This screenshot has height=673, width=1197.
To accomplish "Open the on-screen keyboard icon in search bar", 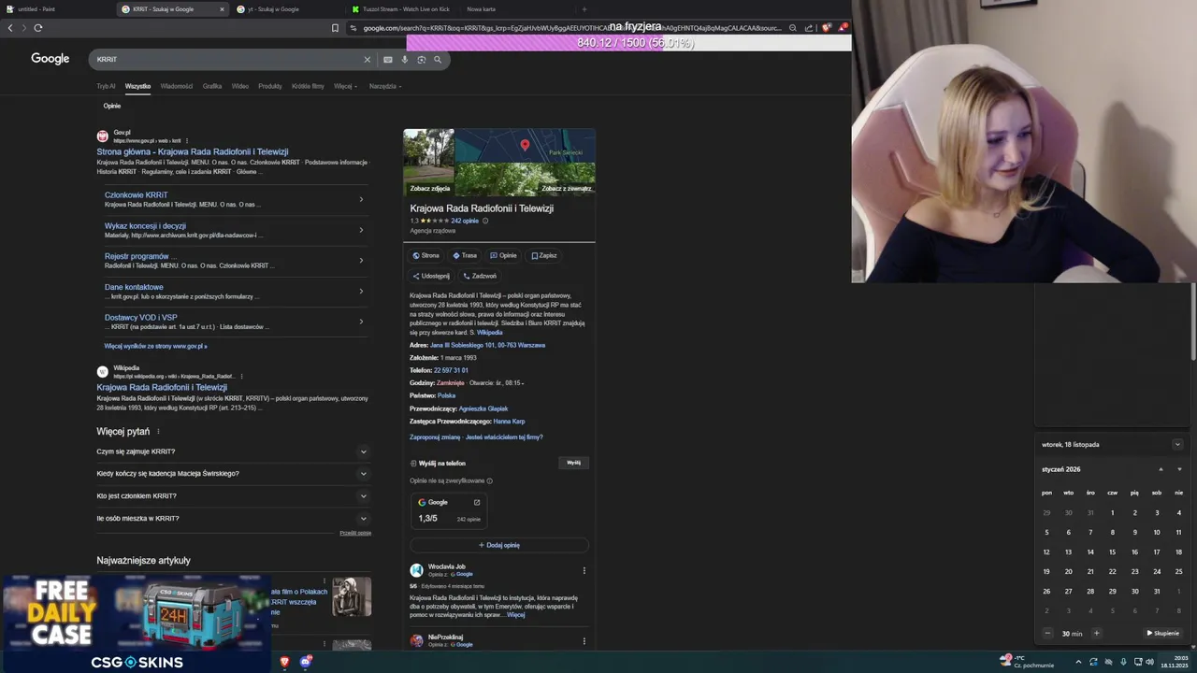I will pyautogui.click(x=388, y=60).
